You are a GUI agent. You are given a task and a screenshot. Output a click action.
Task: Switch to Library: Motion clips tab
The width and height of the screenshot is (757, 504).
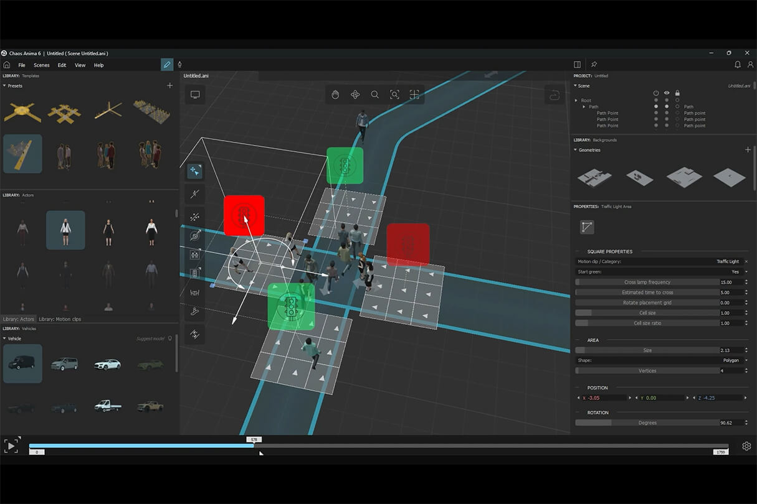pos(60,319)
